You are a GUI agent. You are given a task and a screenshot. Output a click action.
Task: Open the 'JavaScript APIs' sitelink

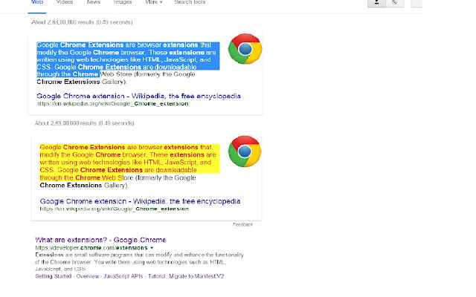pyautogui.click(x=123, y=276)
